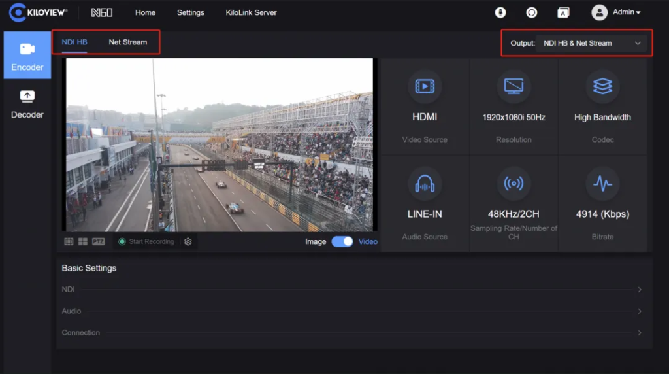Open the KiloLink Server link
This screenshot has height=374, width=669.
pyautogui.click(x=251, y=13)
